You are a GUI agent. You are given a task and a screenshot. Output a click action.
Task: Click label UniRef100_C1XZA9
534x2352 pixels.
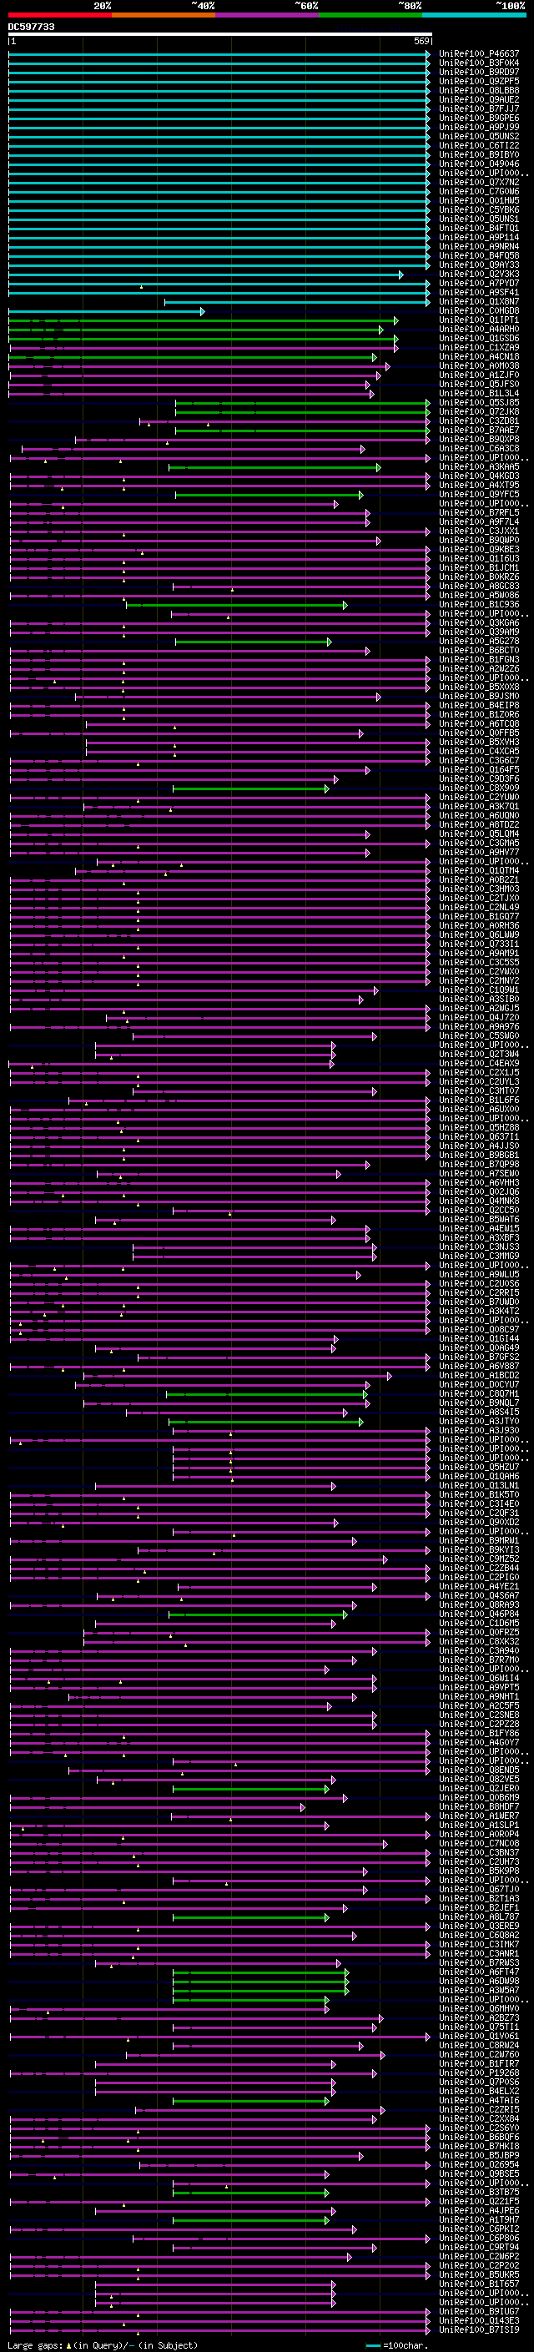pos(479,348)
